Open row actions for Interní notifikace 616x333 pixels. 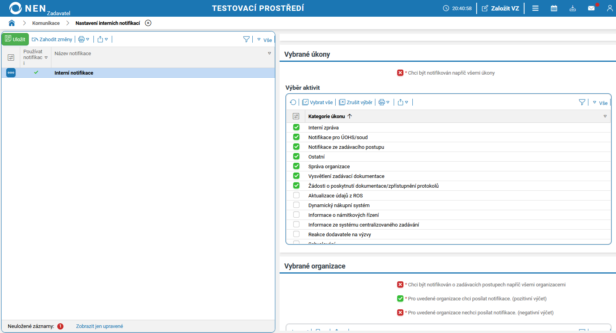click(11, 73)
